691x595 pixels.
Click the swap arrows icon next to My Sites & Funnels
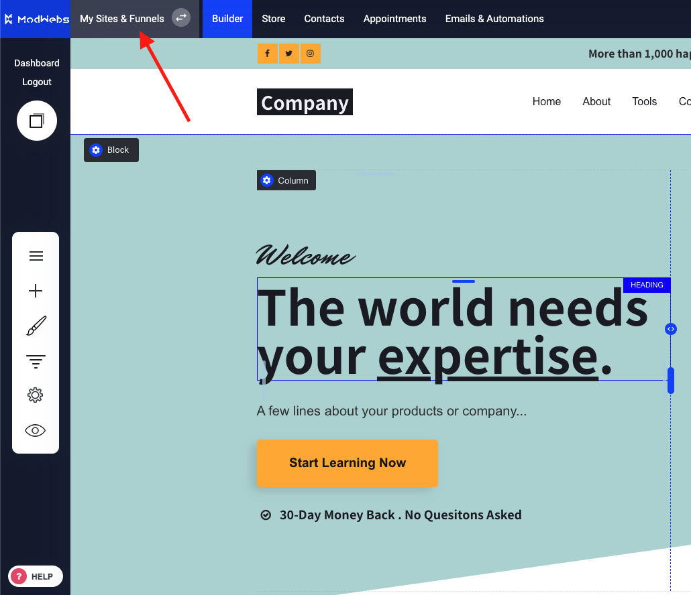[180, 18]
